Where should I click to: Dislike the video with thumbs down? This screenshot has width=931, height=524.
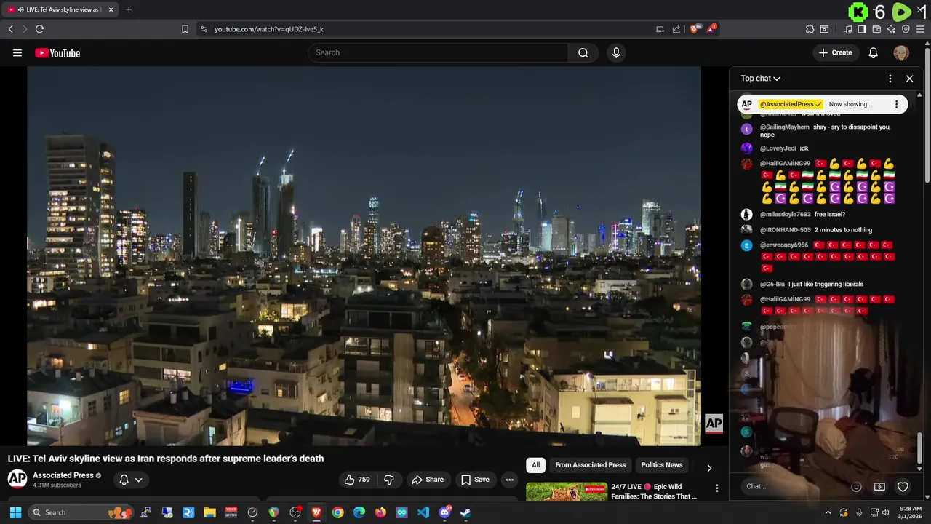coord(389,480)
